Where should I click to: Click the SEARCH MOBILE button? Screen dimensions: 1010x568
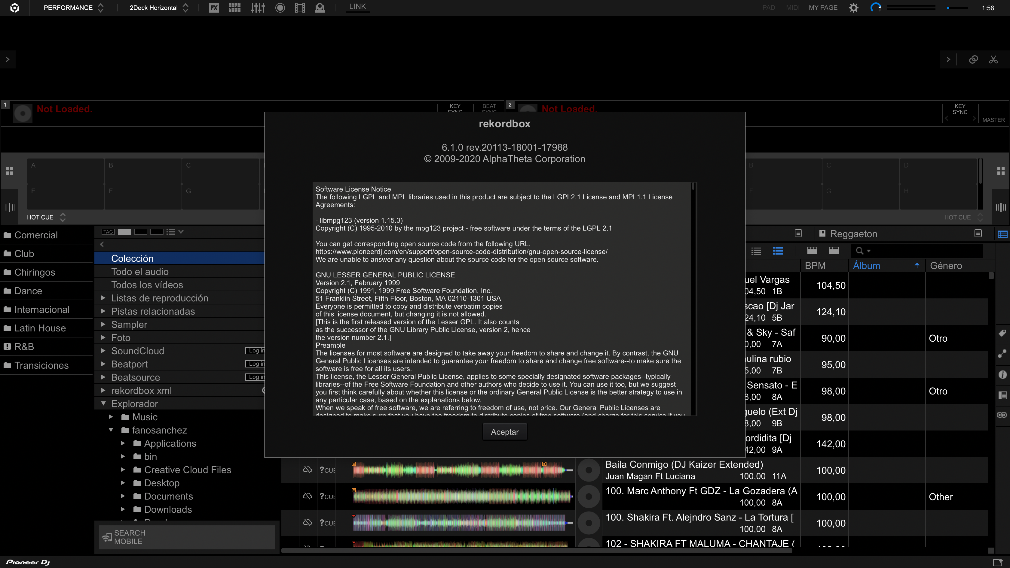(187, 537)
